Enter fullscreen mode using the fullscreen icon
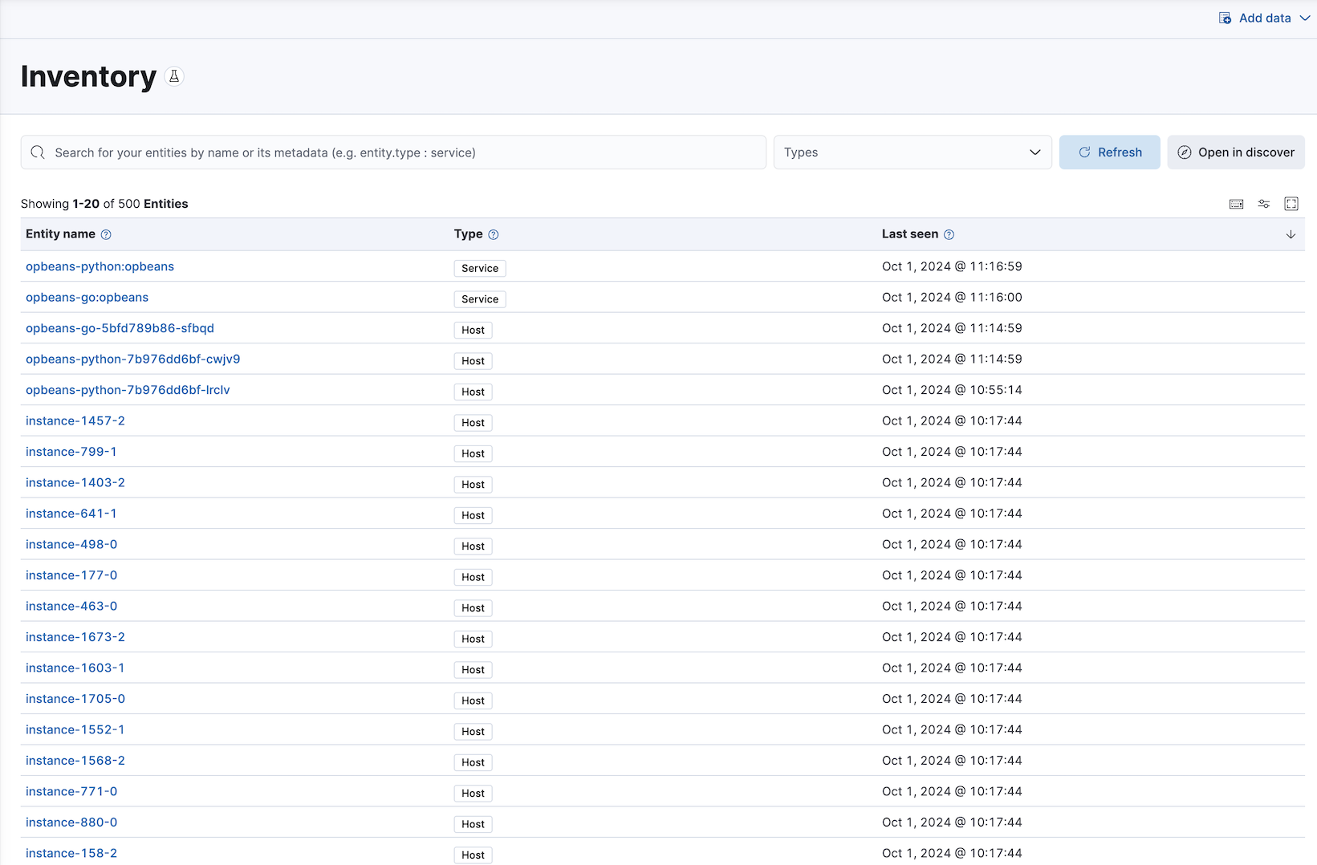The height and width of the screenshot is (865, 1317). point(1291,203)
